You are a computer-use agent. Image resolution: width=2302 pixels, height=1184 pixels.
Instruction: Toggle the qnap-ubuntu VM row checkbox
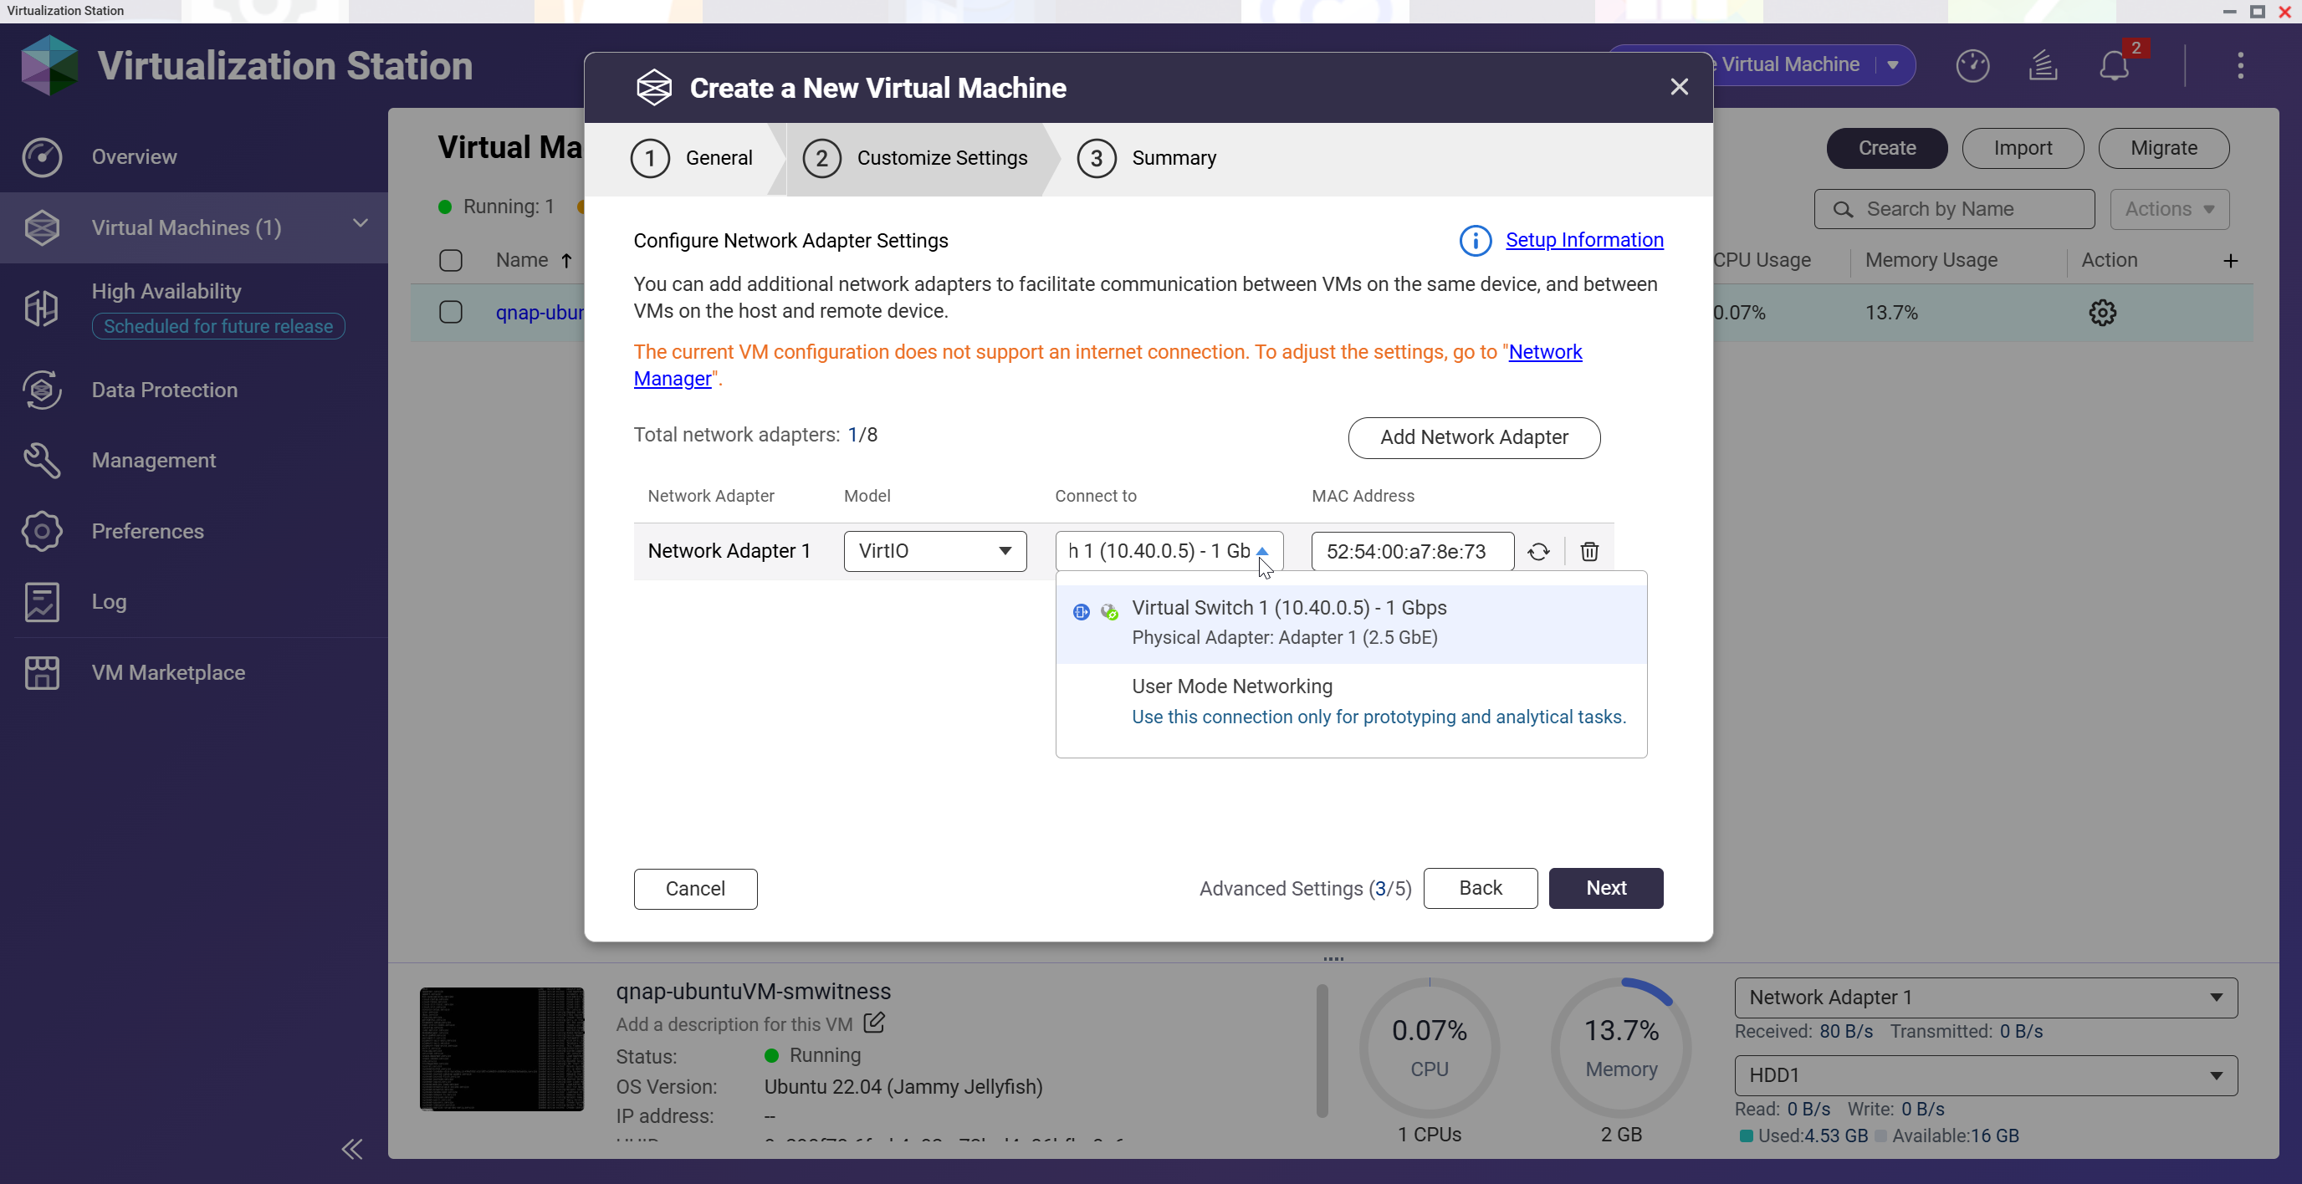pos(450,312)
